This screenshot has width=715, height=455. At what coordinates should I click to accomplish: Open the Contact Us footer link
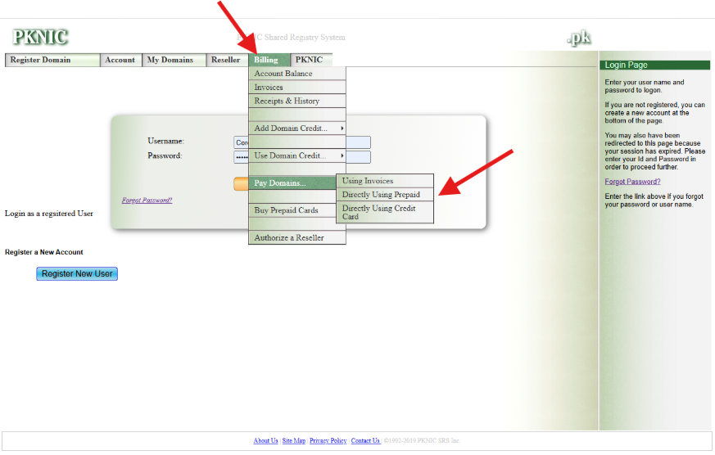point(365,441)
